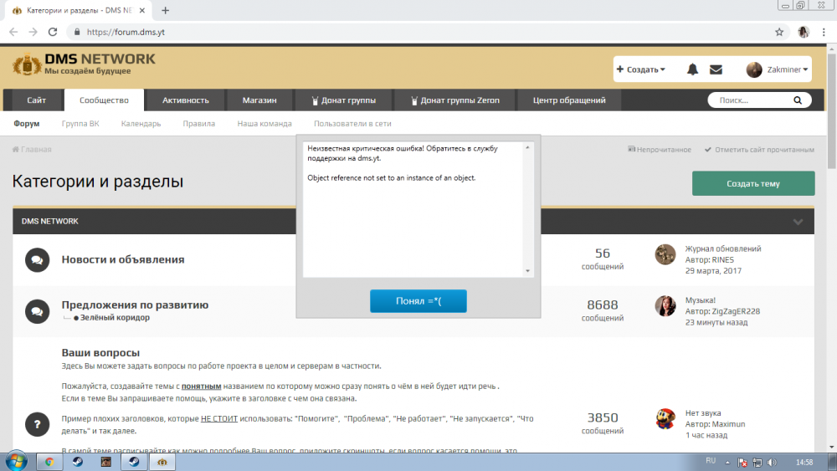
Task: Open messages envelope icon
Action: click(716, 69)
